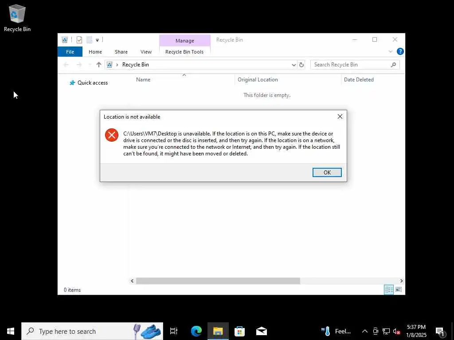
Task: Switch to the Share ribbon tab
Action: (121, 52)
